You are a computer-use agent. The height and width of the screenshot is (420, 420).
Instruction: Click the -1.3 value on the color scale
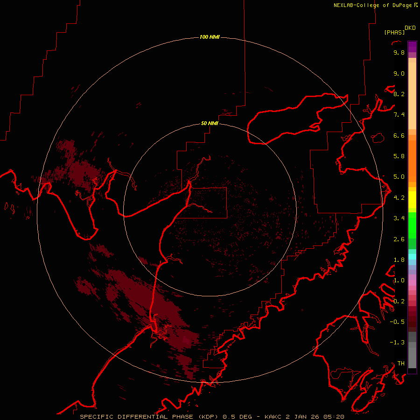(397, 343)
